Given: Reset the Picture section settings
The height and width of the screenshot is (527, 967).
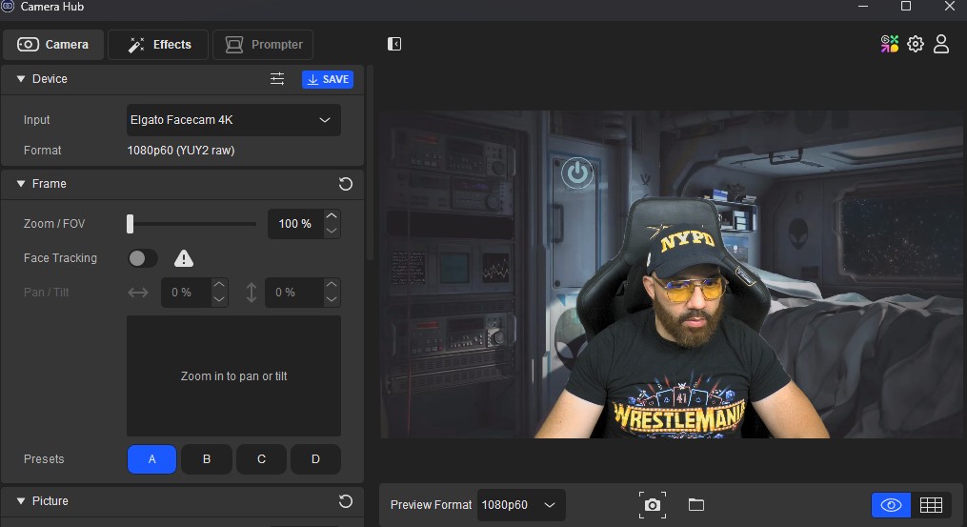Looking at the screenshot, I should [x=346, y=501].
